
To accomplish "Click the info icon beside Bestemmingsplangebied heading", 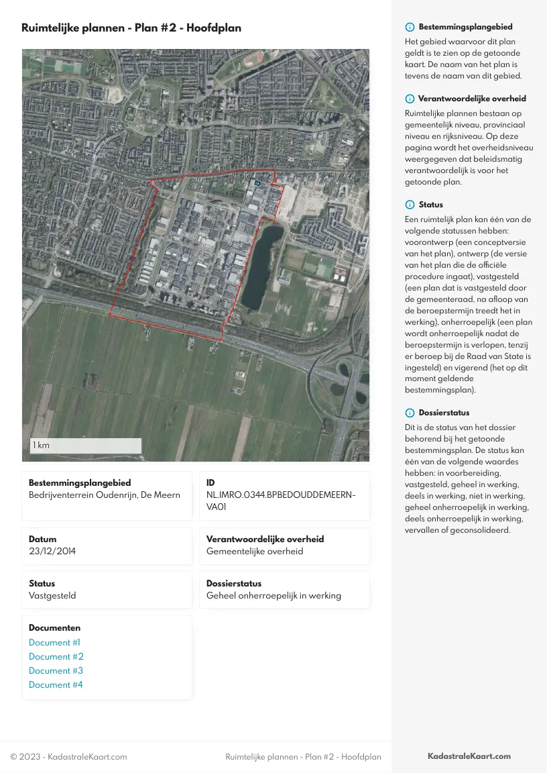I will tap(410, 27).
